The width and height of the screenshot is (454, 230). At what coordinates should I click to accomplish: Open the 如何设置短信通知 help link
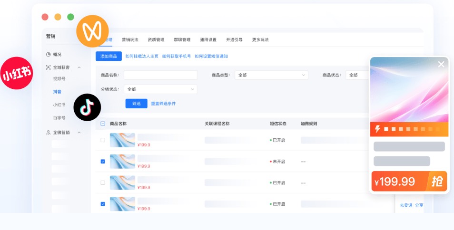[x=211, y=57]
